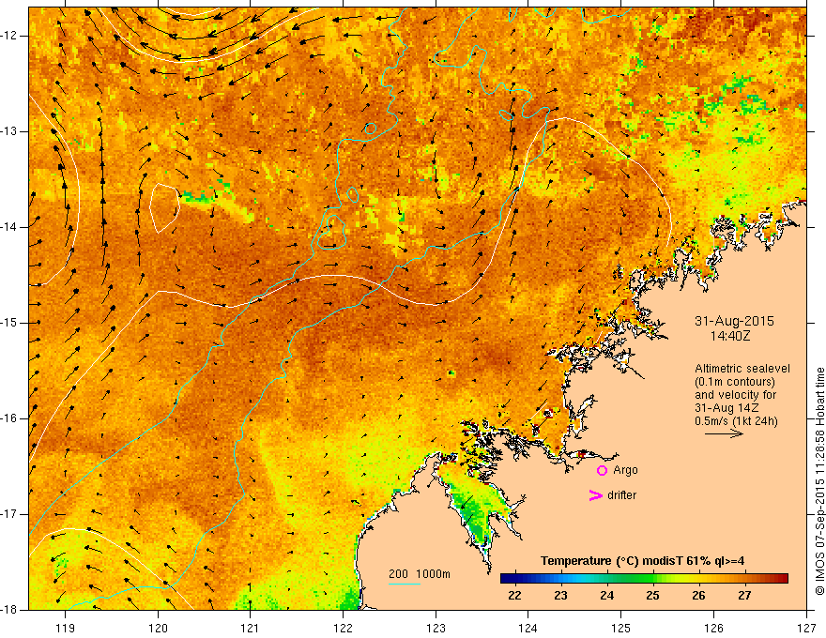Click latitude axis label -13
This screenshot has width=826, height=638.
point(10,131)
